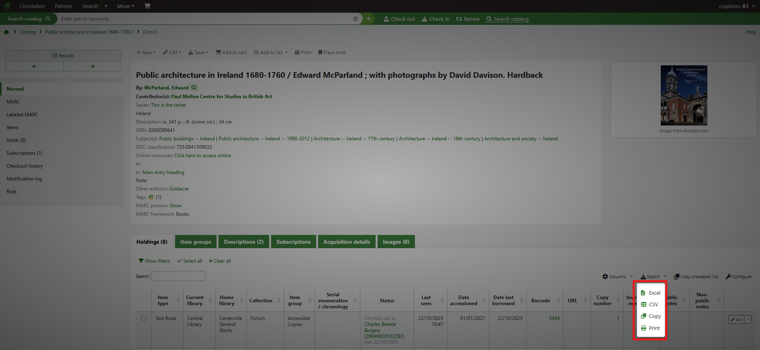
Task: Open the Edit dropdown in toolbar
Action: pyautogui.click(x=172, y=53)
